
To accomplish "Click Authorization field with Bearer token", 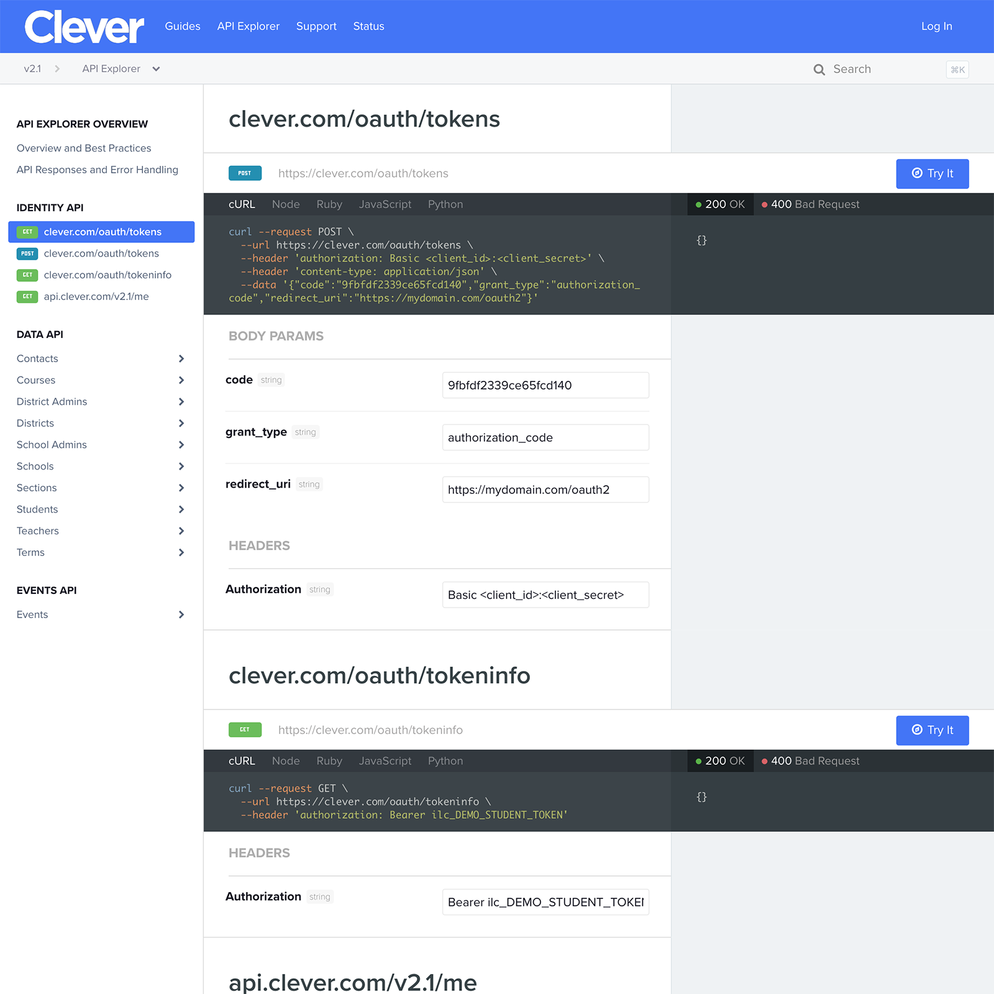I will [x=545, y=902].
